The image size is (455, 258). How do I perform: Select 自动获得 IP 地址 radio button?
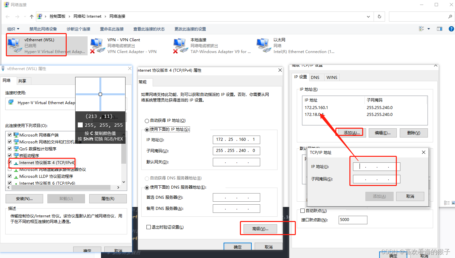[x=147, y=120]
